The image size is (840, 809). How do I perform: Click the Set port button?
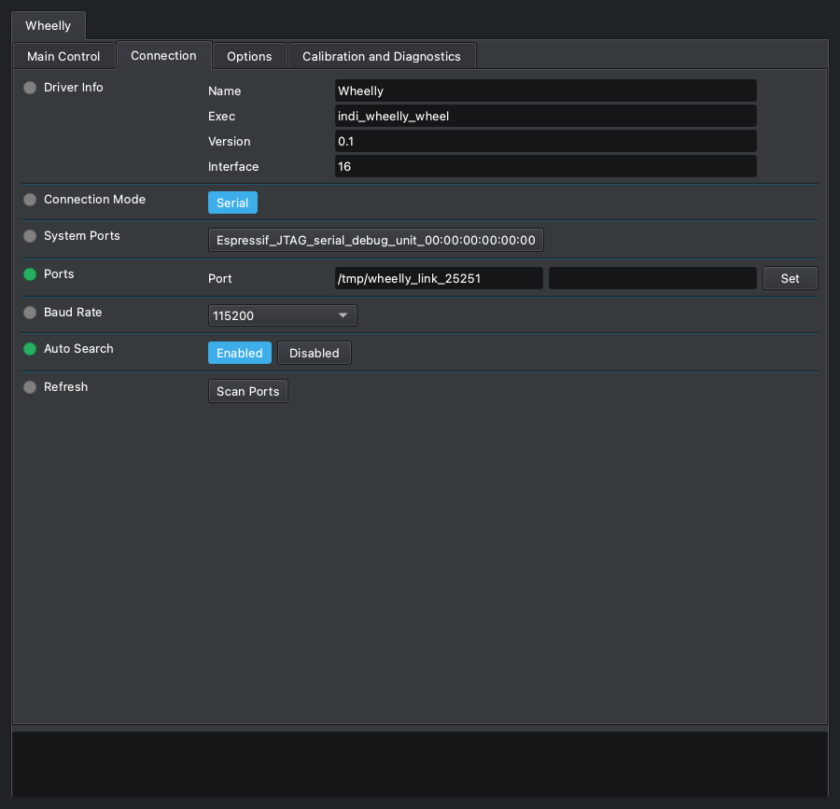pyautogui.click(x=791, y=278)
